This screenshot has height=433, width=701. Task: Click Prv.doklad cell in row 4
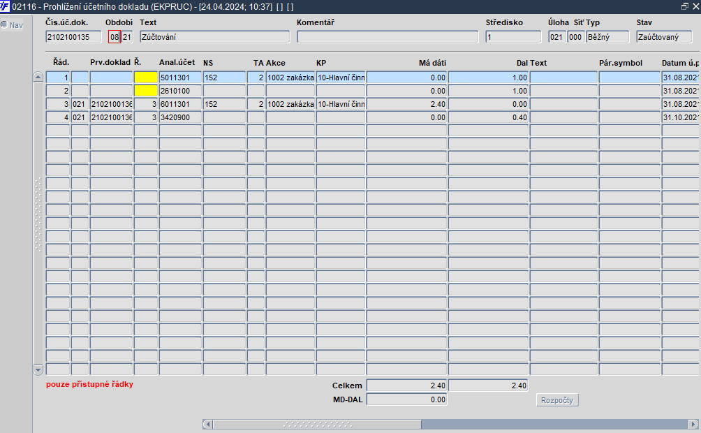pyautogui.click(x=111, y=117)
